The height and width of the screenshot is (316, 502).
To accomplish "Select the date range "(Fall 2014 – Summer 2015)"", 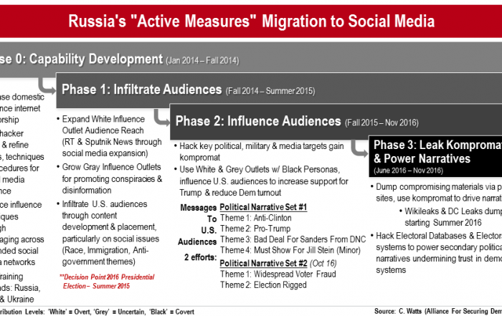I will [270, 91].
